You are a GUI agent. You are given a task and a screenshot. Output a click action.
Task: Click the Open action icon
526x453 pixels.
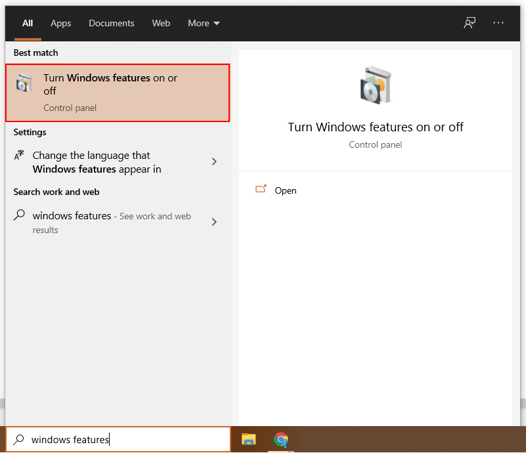[x=261, y=189]
